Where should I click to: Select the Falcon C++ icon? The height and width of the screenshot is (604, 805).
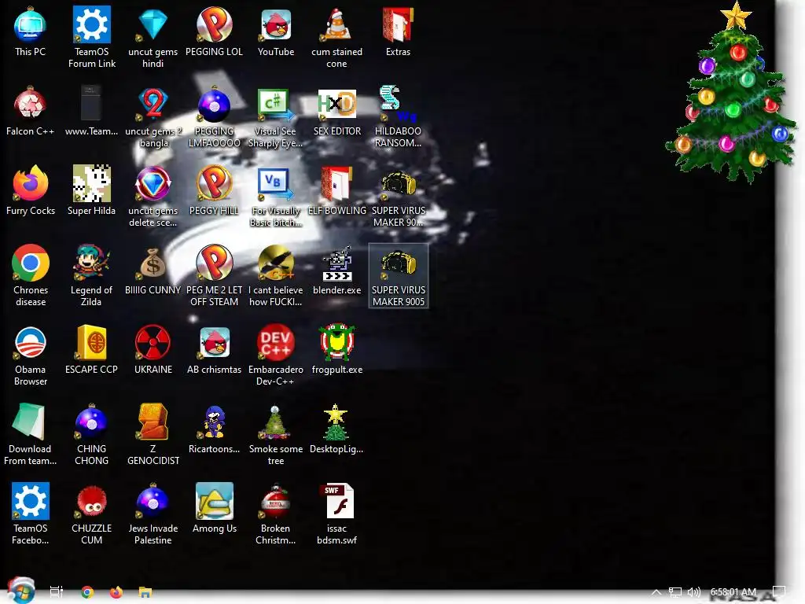coord(31,111)
